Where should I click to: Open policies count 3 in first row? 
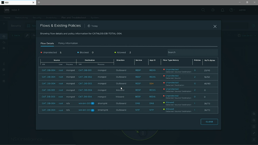(x=195, y=70)
